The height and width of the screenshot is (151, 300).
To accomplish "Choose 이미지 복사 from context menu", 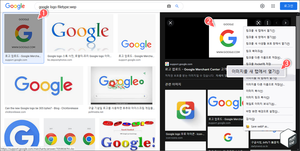I will [270, 91].
